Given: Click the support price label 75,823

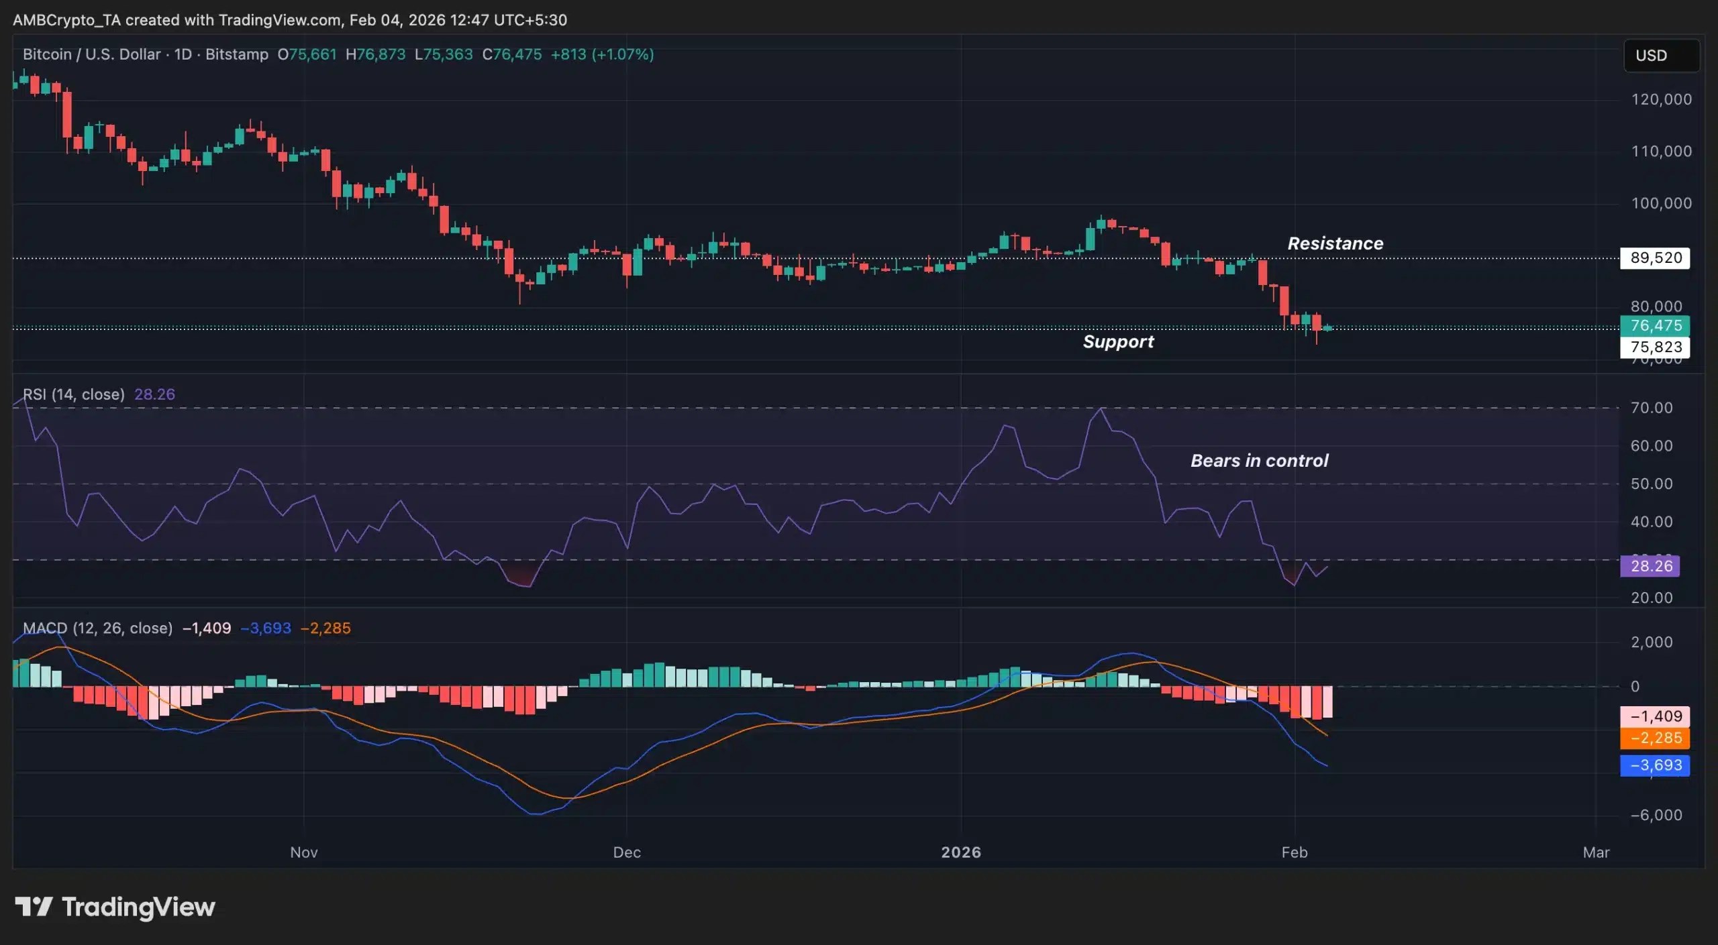Looking at the screenshot, I should pyautogui.click(x=1656, y=347).
